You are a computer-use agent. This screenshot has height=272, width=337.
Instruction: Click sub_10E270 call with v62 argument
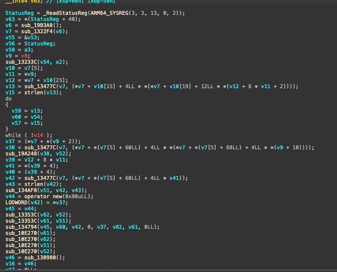[21, 239]
